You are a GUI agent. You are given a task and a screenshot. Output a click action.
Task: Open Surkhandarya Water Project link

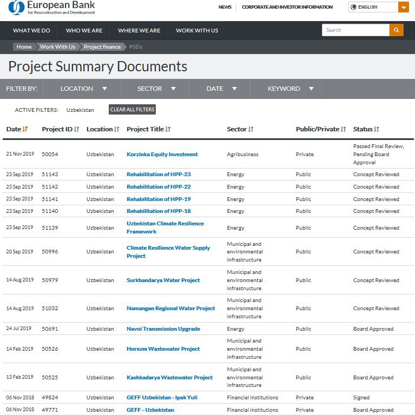pos(163,280)
